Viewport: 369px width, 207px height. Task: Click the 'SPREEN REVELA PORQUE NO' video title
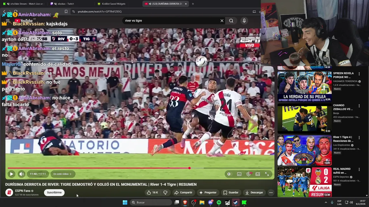(x=343, y=75)
